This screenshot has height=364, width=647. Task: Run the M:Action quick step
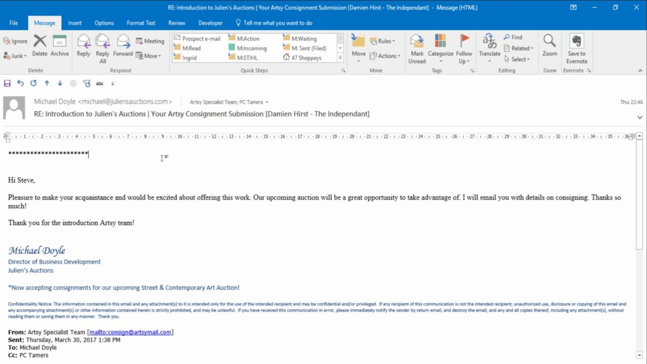tap(244, 38)
